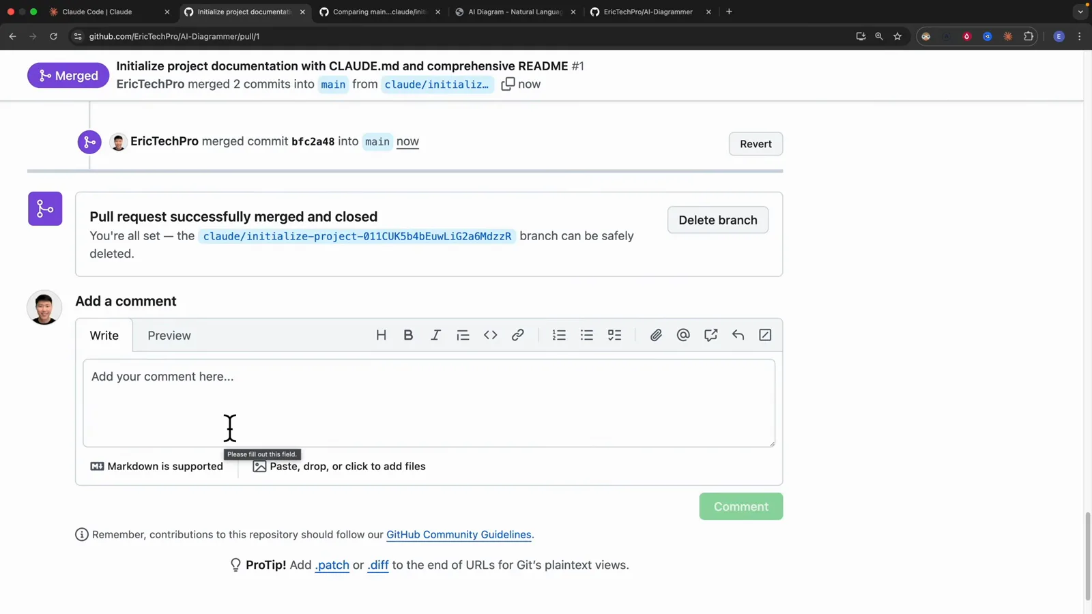Screen dimensions: 1092x614
Task: Click the claude/initialize-project branch name in merged box
Action: point(357,236)
